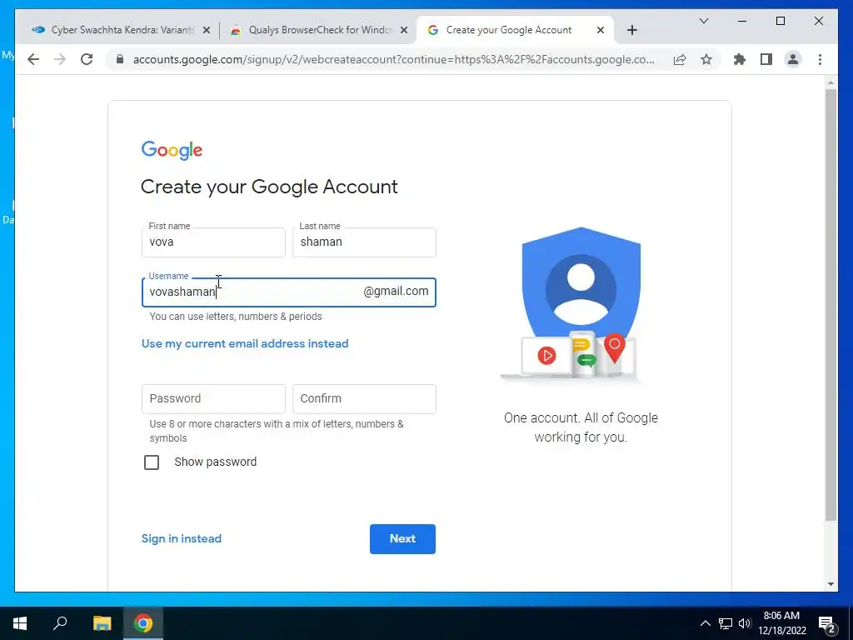Click the Chrome taskbar icon
This screenshot has width=853, height=640.
click(x=143, y=623)
